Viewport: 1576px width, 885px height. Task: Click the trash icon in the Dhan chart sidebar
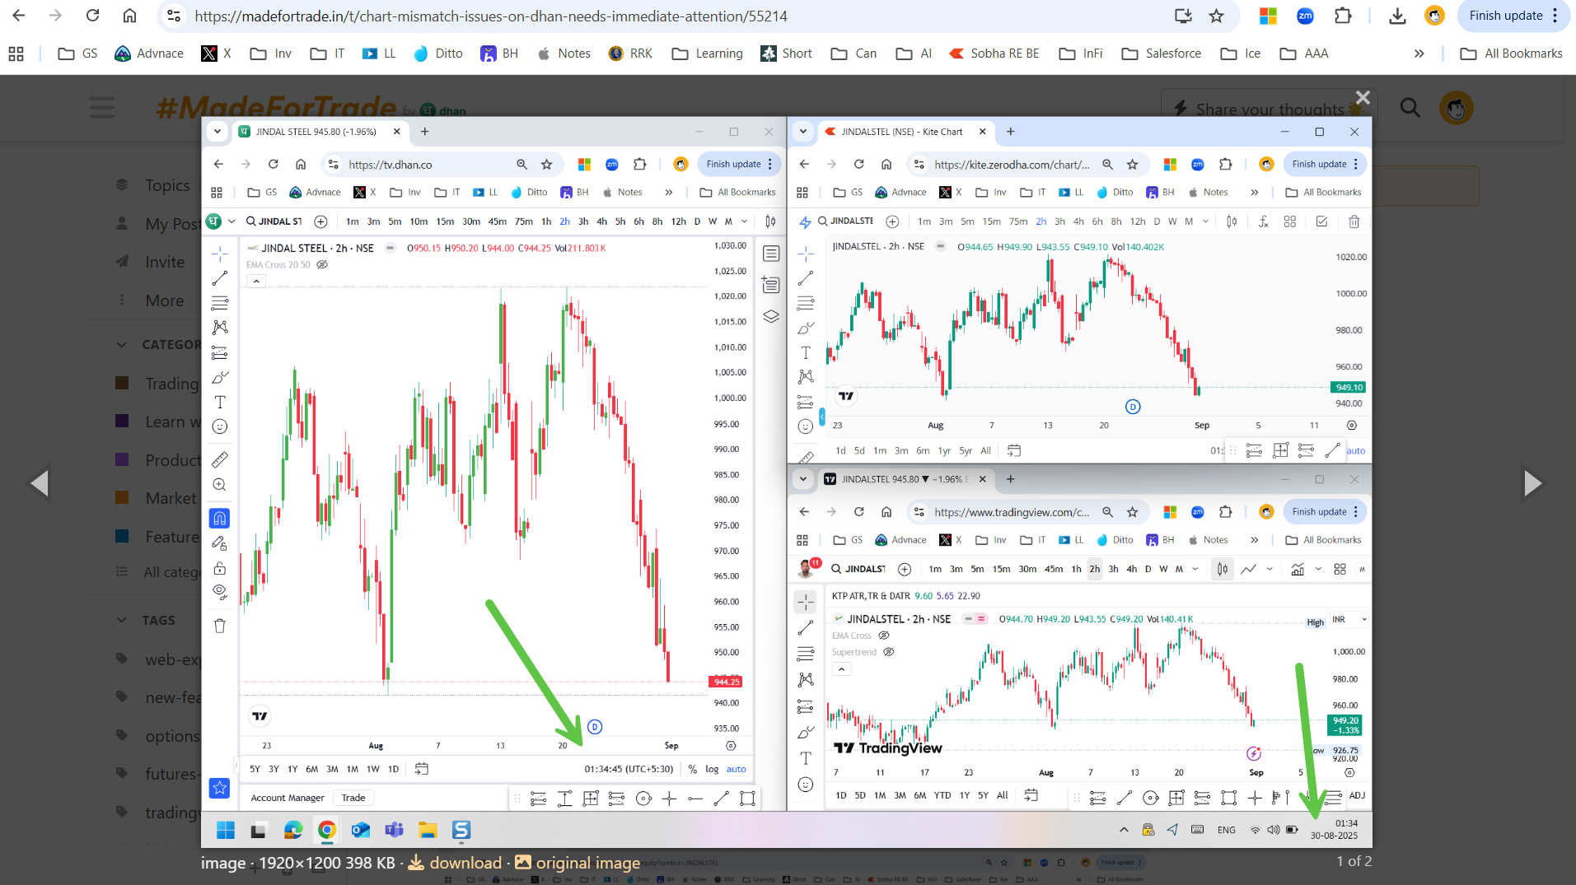click(x=219, y=626)
